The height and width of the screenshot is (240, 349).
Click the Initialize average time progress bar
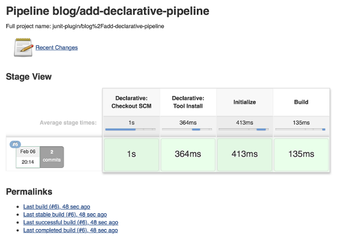click(x=245, y=130)
